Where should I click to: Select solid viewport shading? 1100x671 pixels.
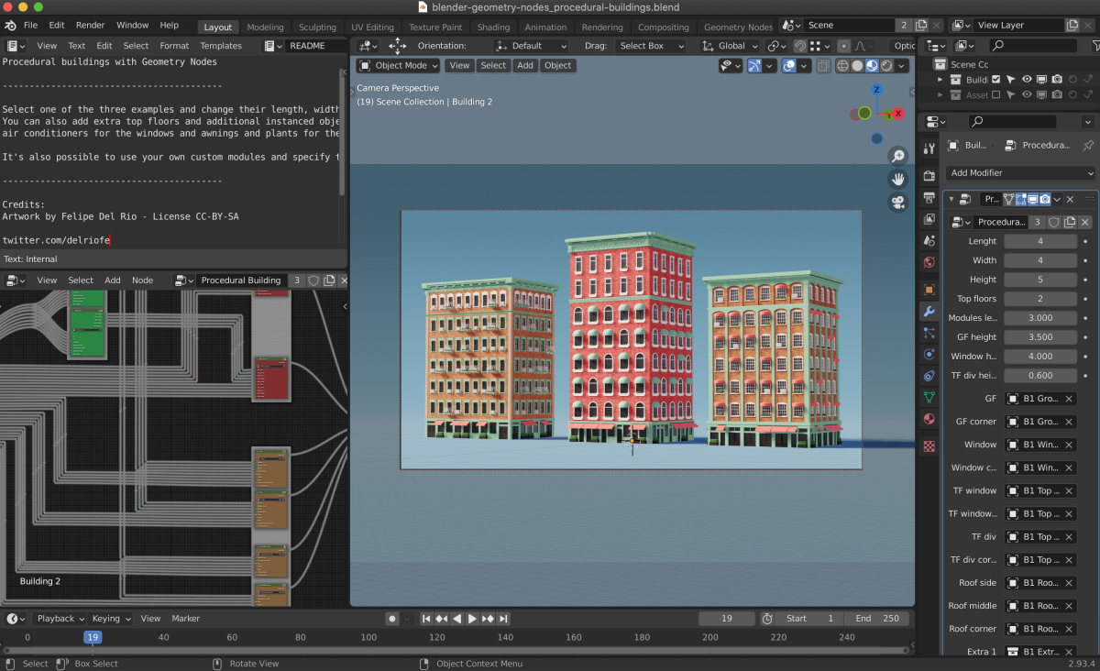856,65
